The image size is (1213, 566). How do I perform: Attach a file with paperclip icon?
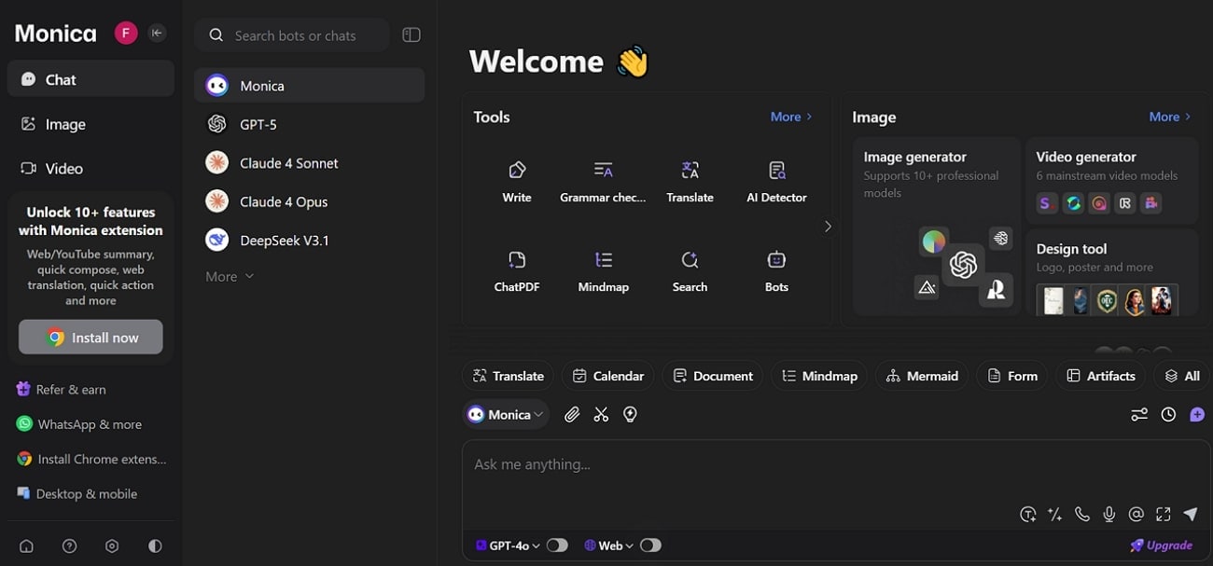tap(572, 415)
